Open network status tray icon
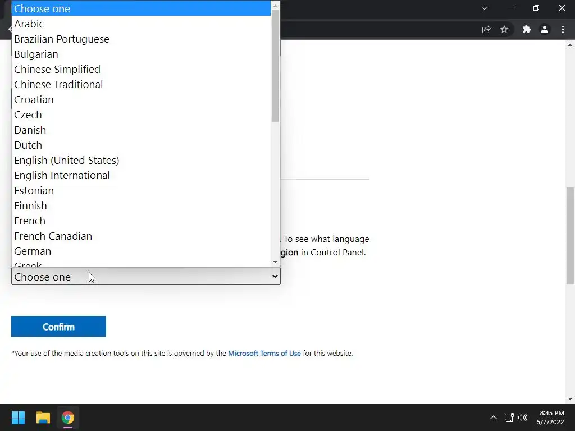This screenshot has width=575, height=431. (509, 418)
